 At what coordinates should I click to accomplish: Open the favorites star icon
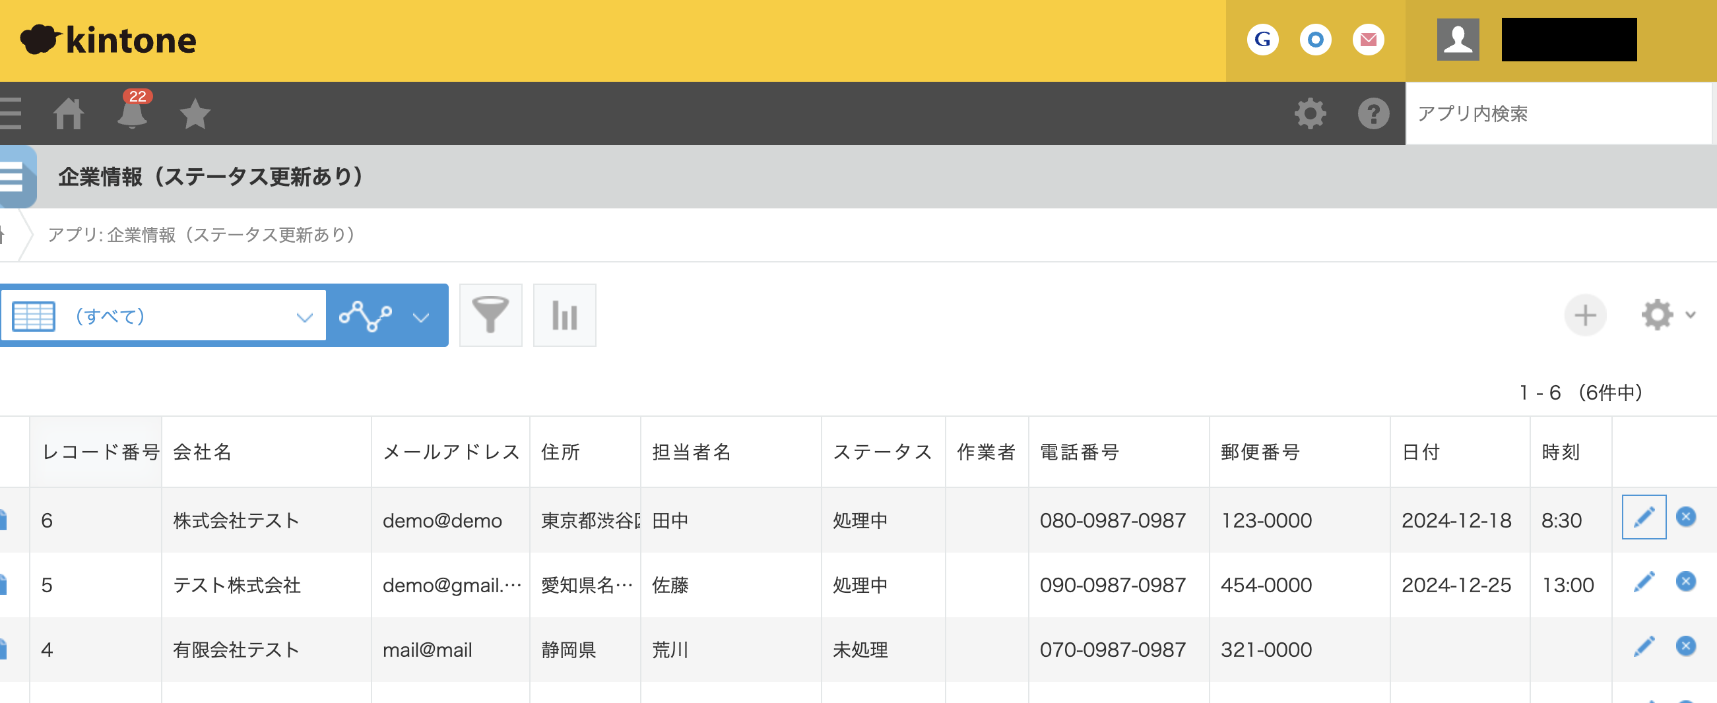(195, 113)
